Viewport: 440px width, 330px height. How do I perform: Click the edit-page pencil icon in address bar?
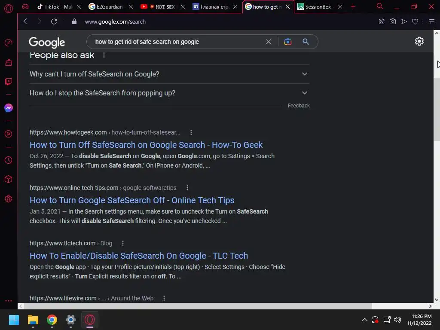tap(382, 21)
